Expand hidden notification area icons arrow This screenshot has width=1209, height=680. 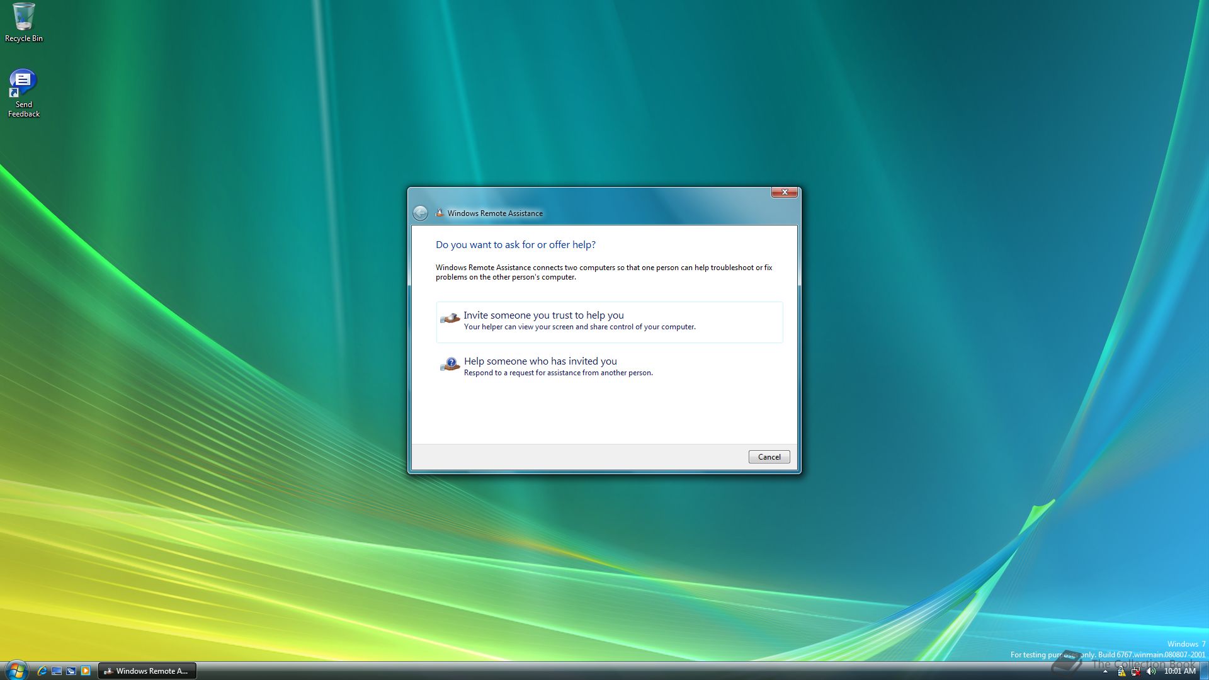click(1105, 671)
